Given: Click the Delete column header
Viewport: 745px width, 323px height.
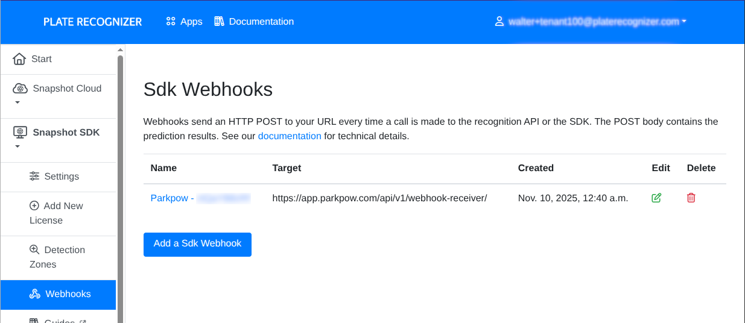Looking at the screenshot, I should click(x=702, y=168).
